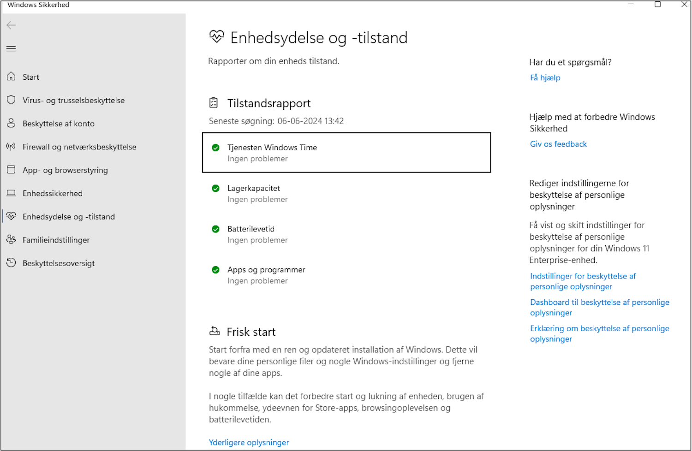Click the heart-pulse icon in the sidebar

(x=11, y=216)
